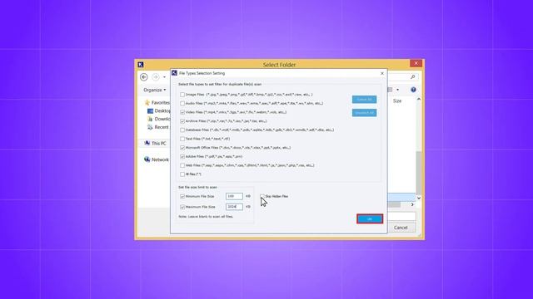Check the Audio Files checkbox
Image resolution: width=533 pixels, height=299 pixels.
[x=182, y=103]
